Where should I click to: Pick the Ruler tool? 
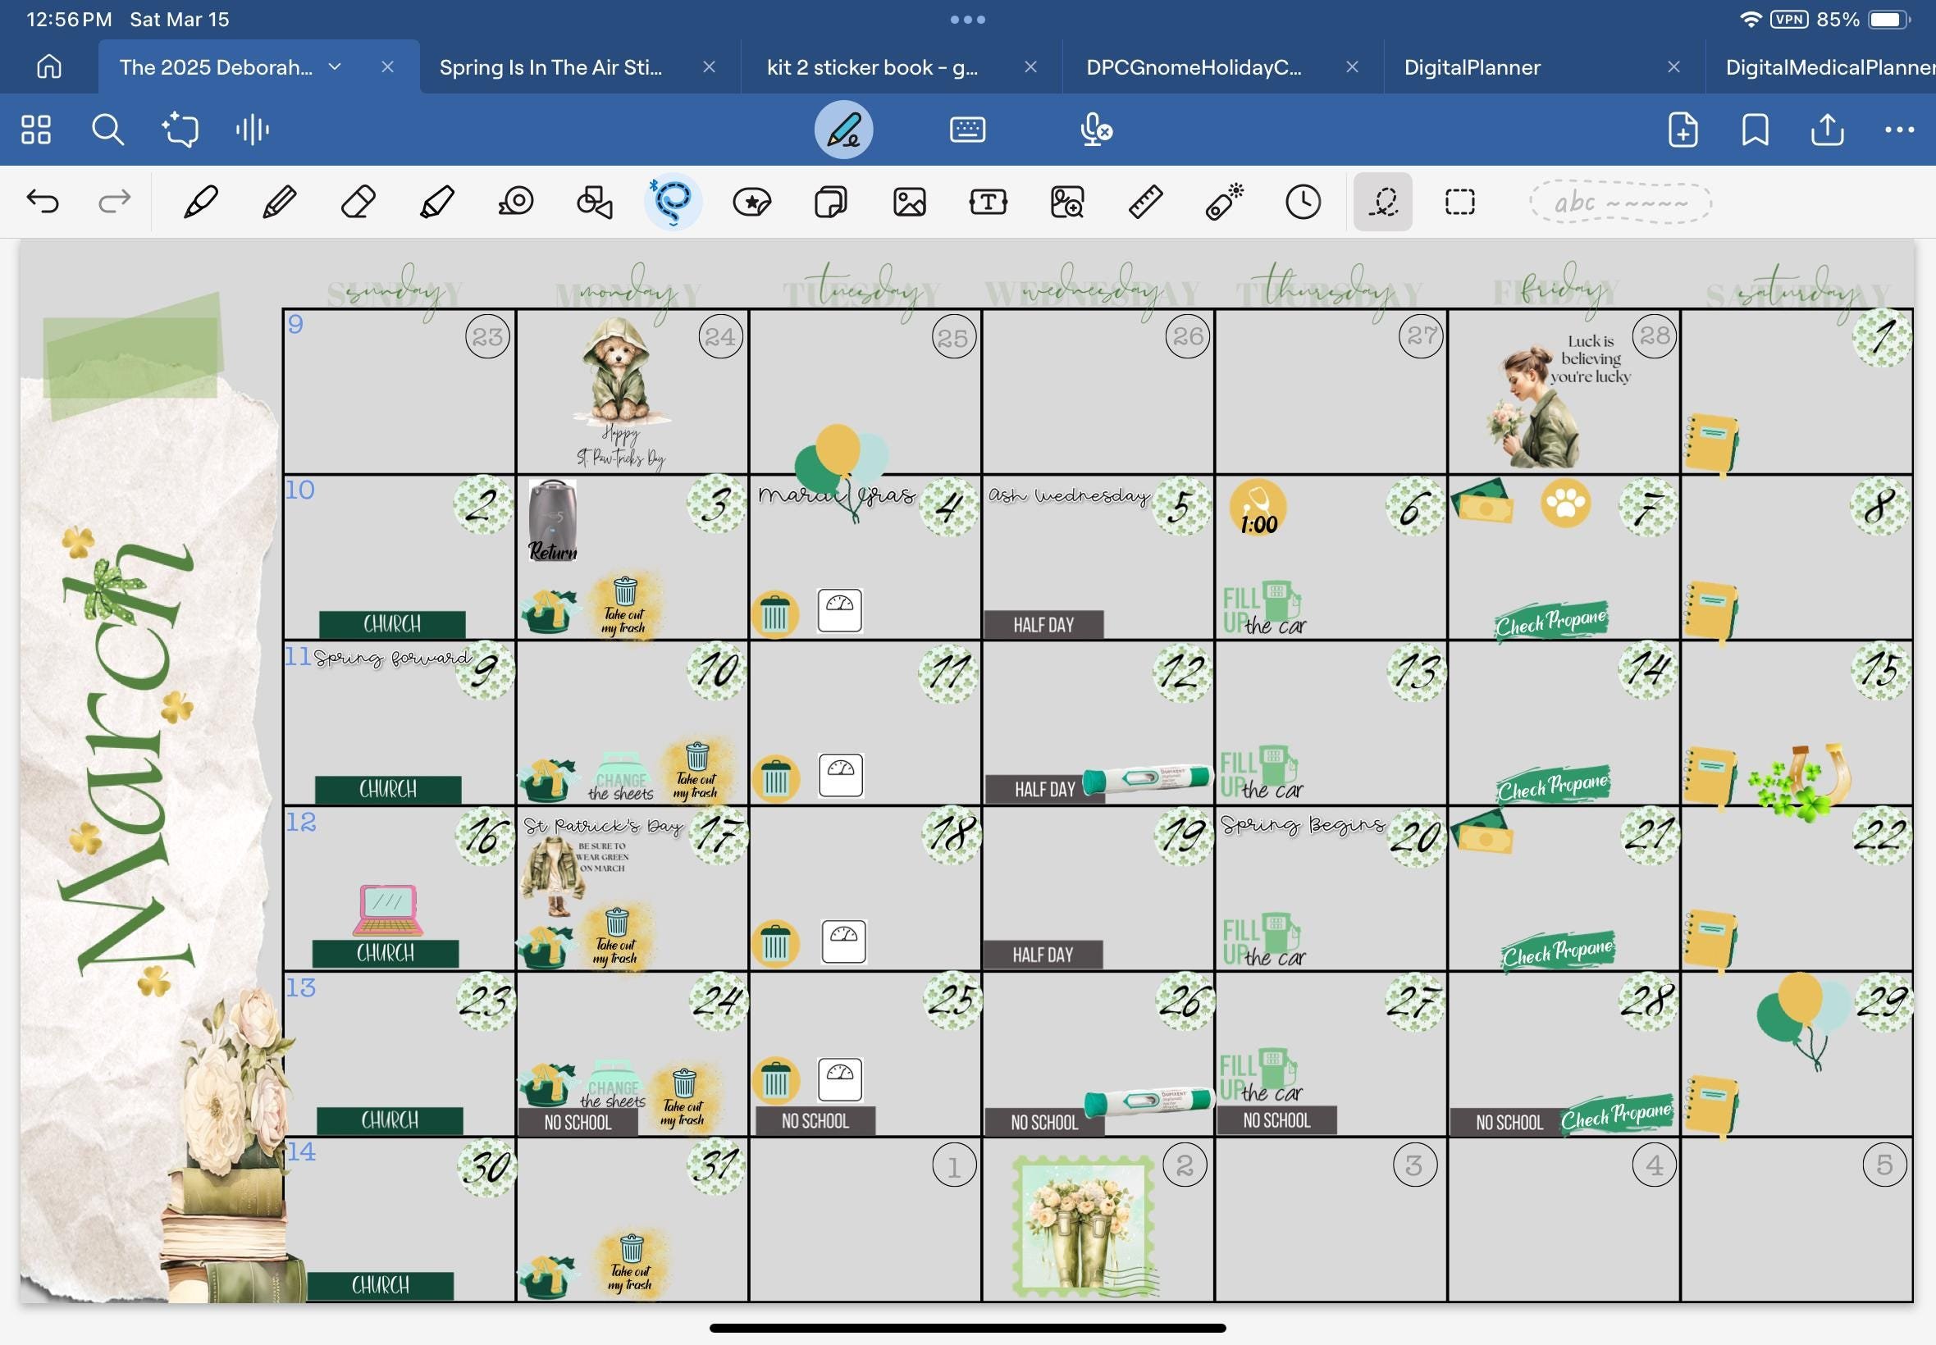pos(1145,203)
